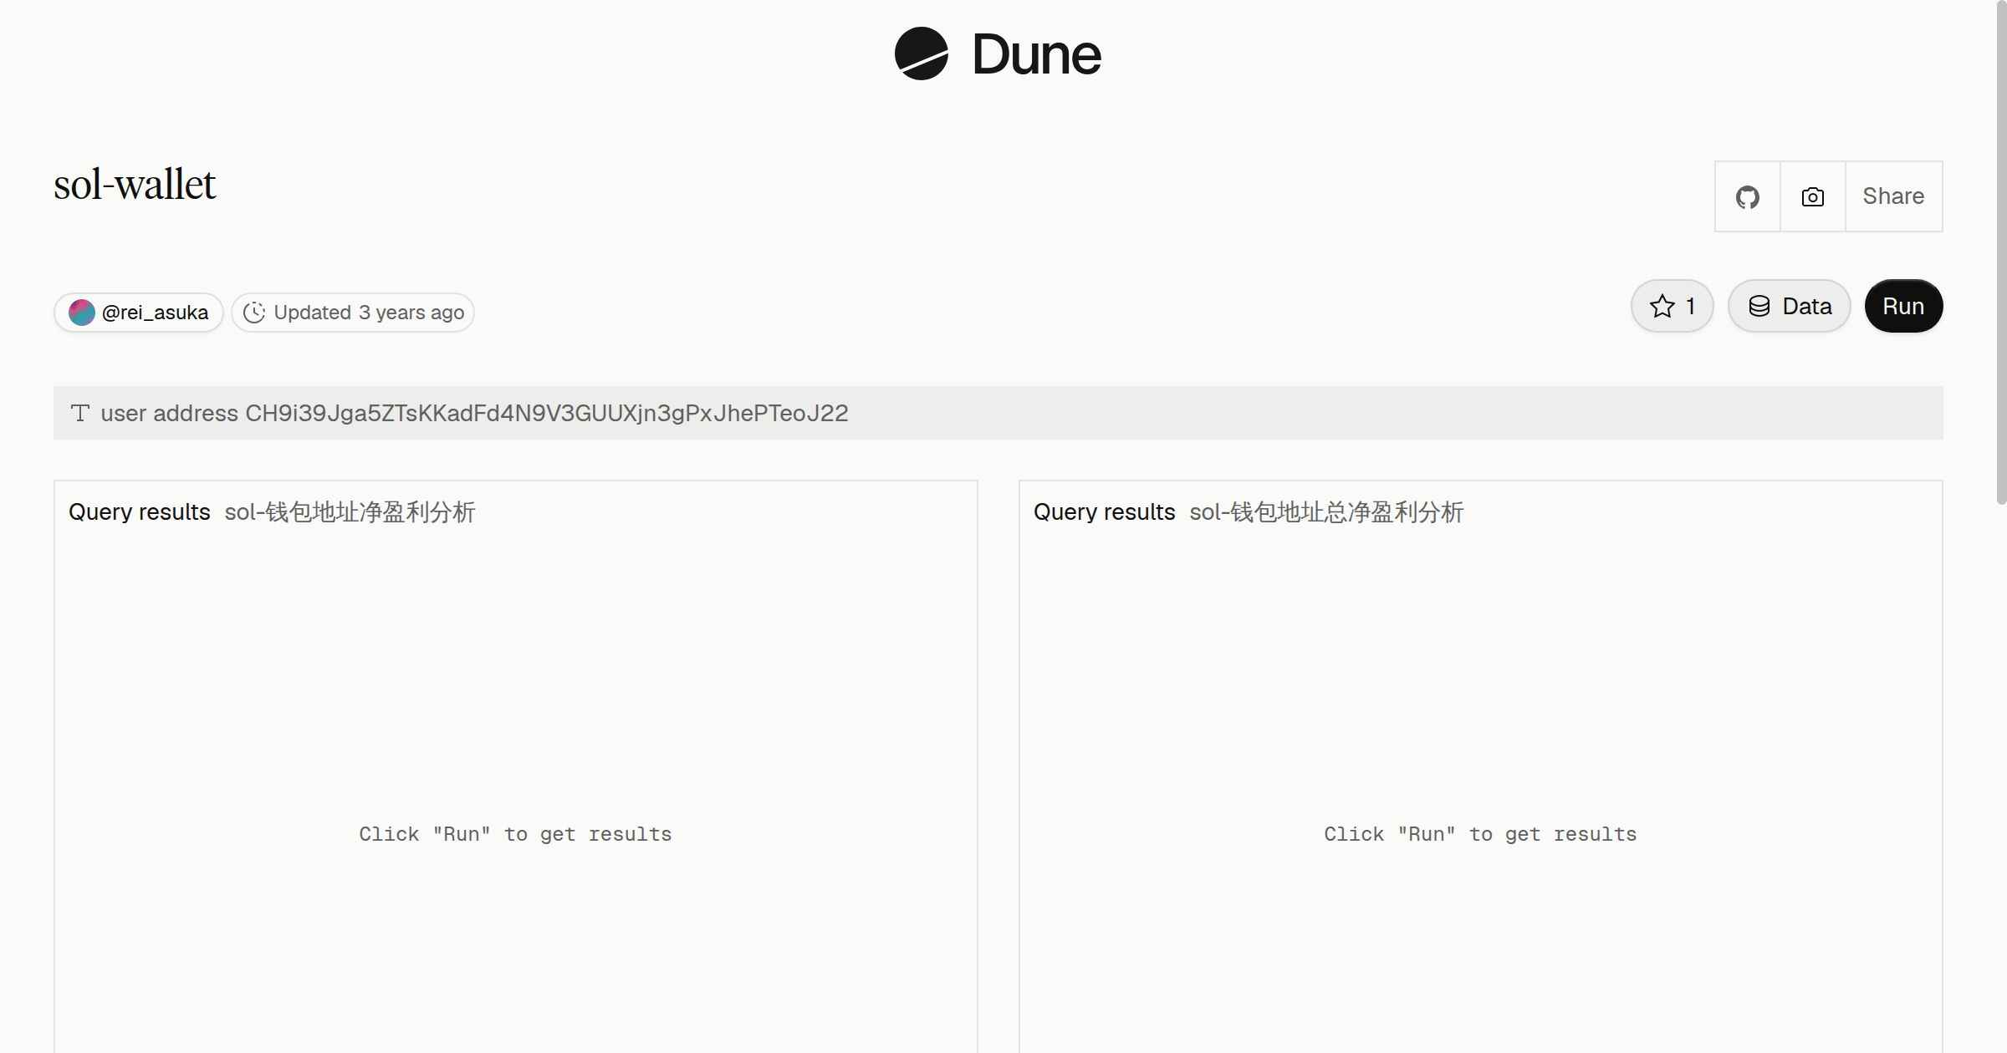2007x1053 pixels.
Task: Click the right panel Query results label
Action: (1105, 512)
